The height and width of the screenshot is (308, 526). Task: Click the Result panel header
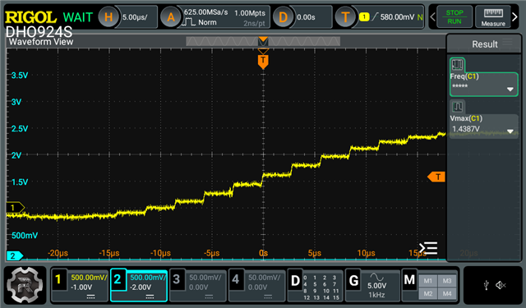coord(484,44)
